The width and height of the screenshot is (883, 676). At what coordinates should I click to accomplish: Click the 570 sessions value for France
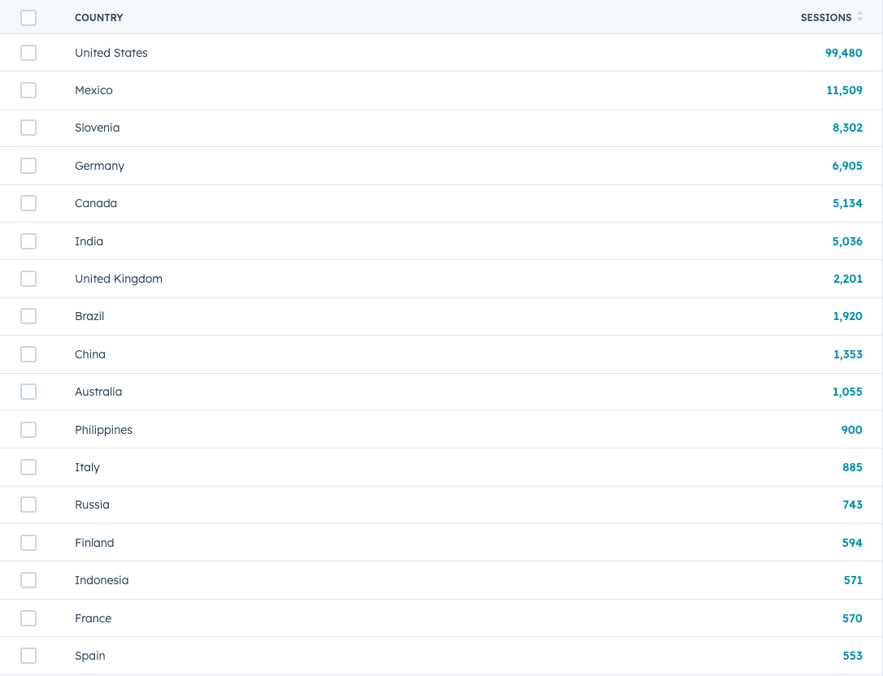point(852,618)
